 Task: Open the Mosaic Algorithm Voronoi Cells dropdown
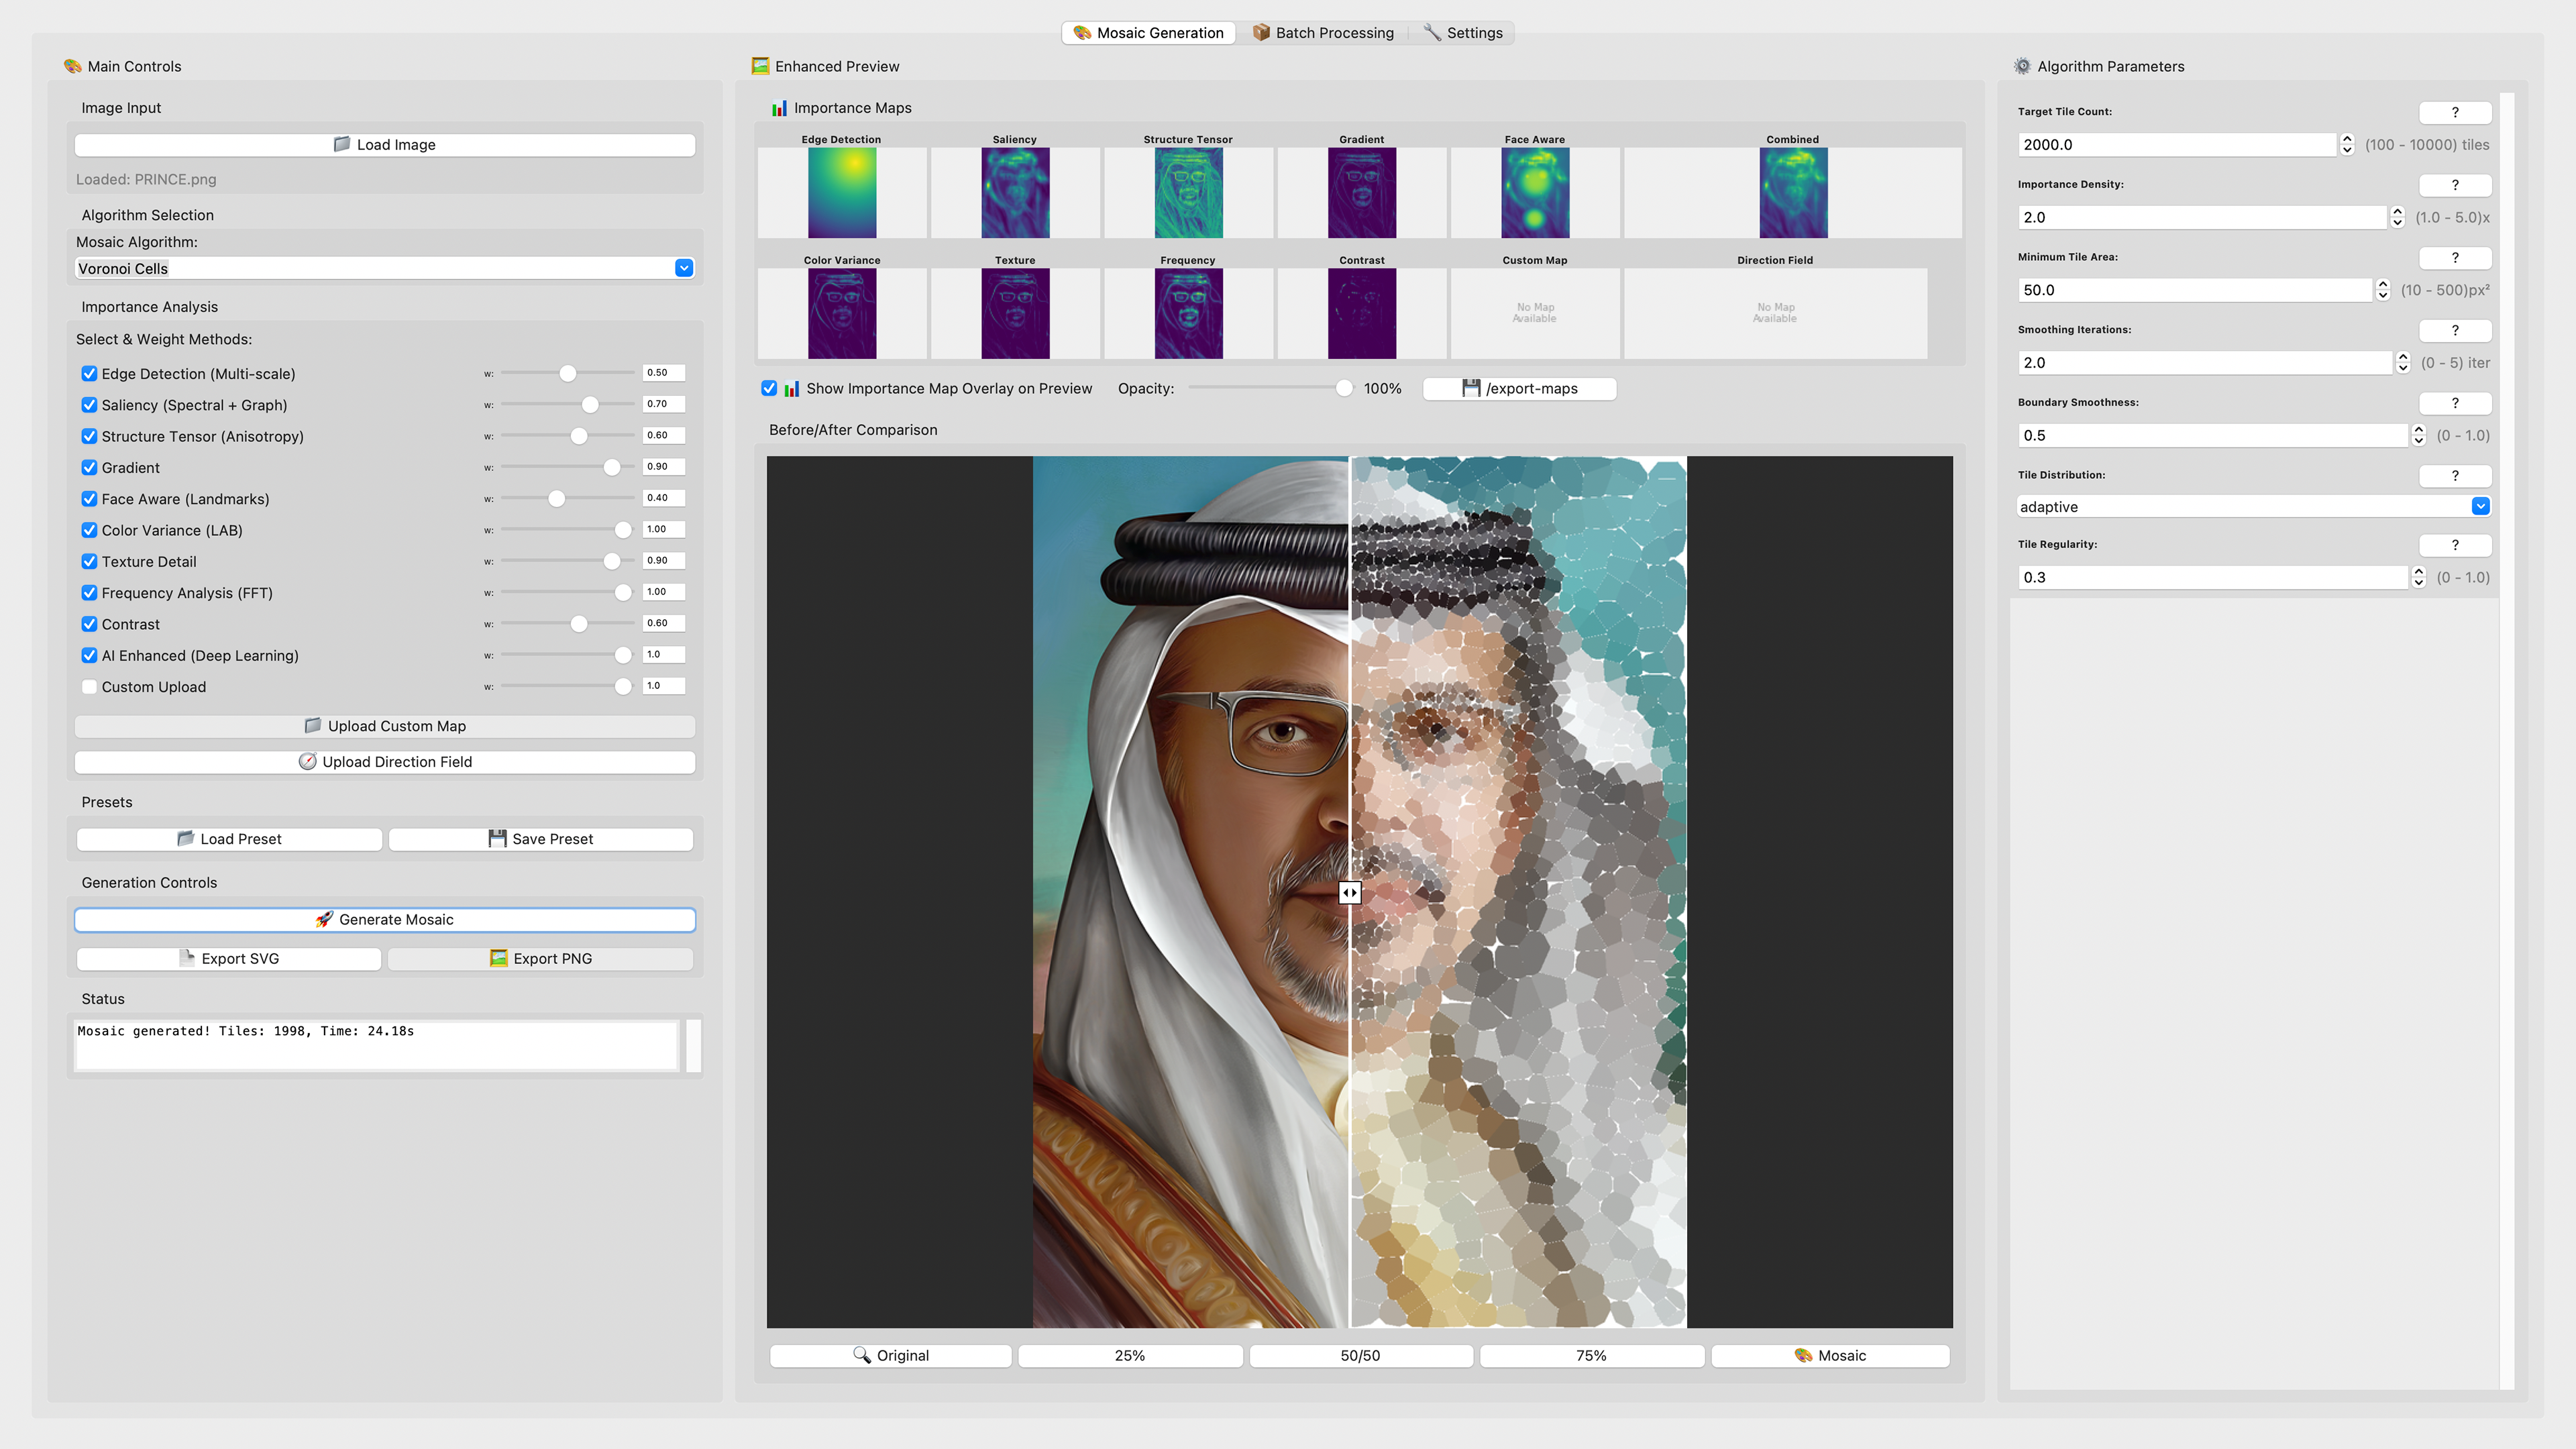pos(684,268)
